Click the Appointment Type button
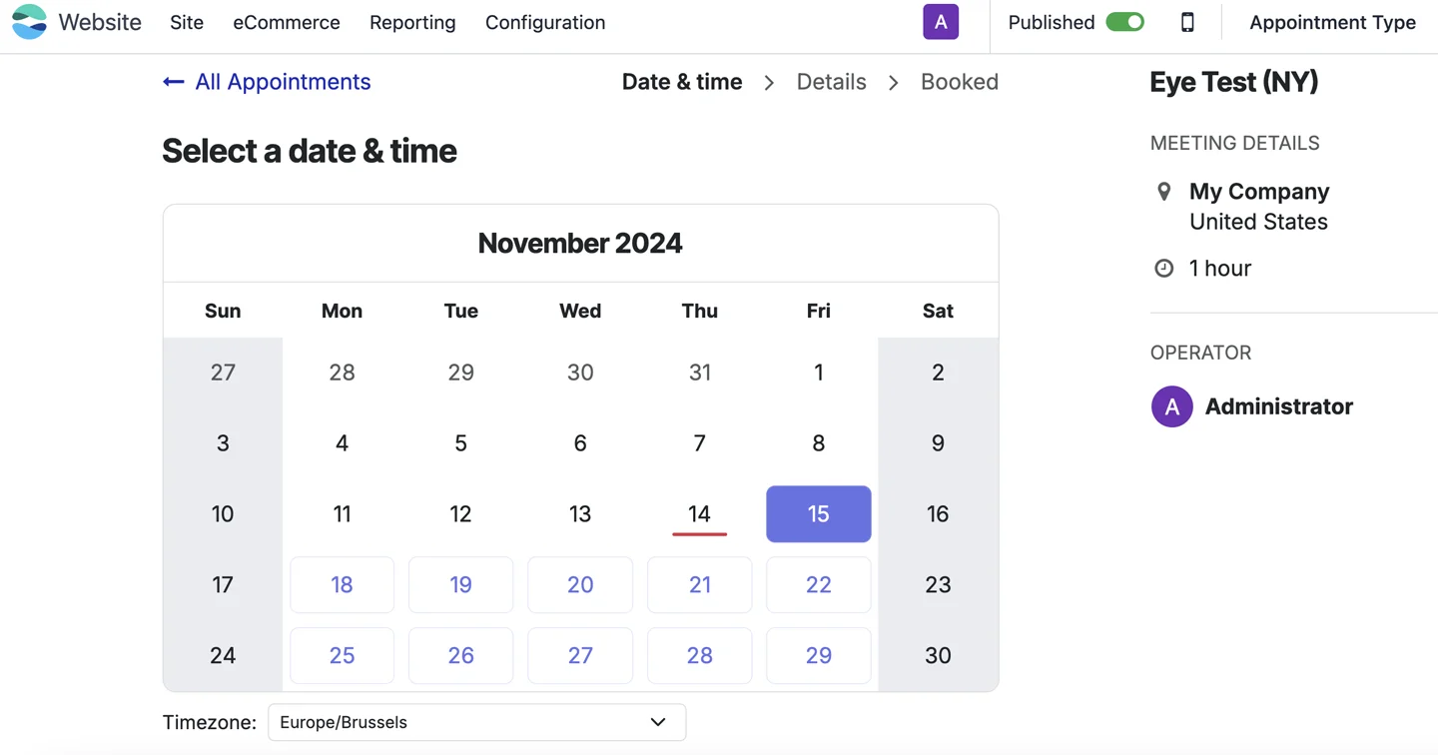The image size is (1438, 755). [x=1332, y=22]
